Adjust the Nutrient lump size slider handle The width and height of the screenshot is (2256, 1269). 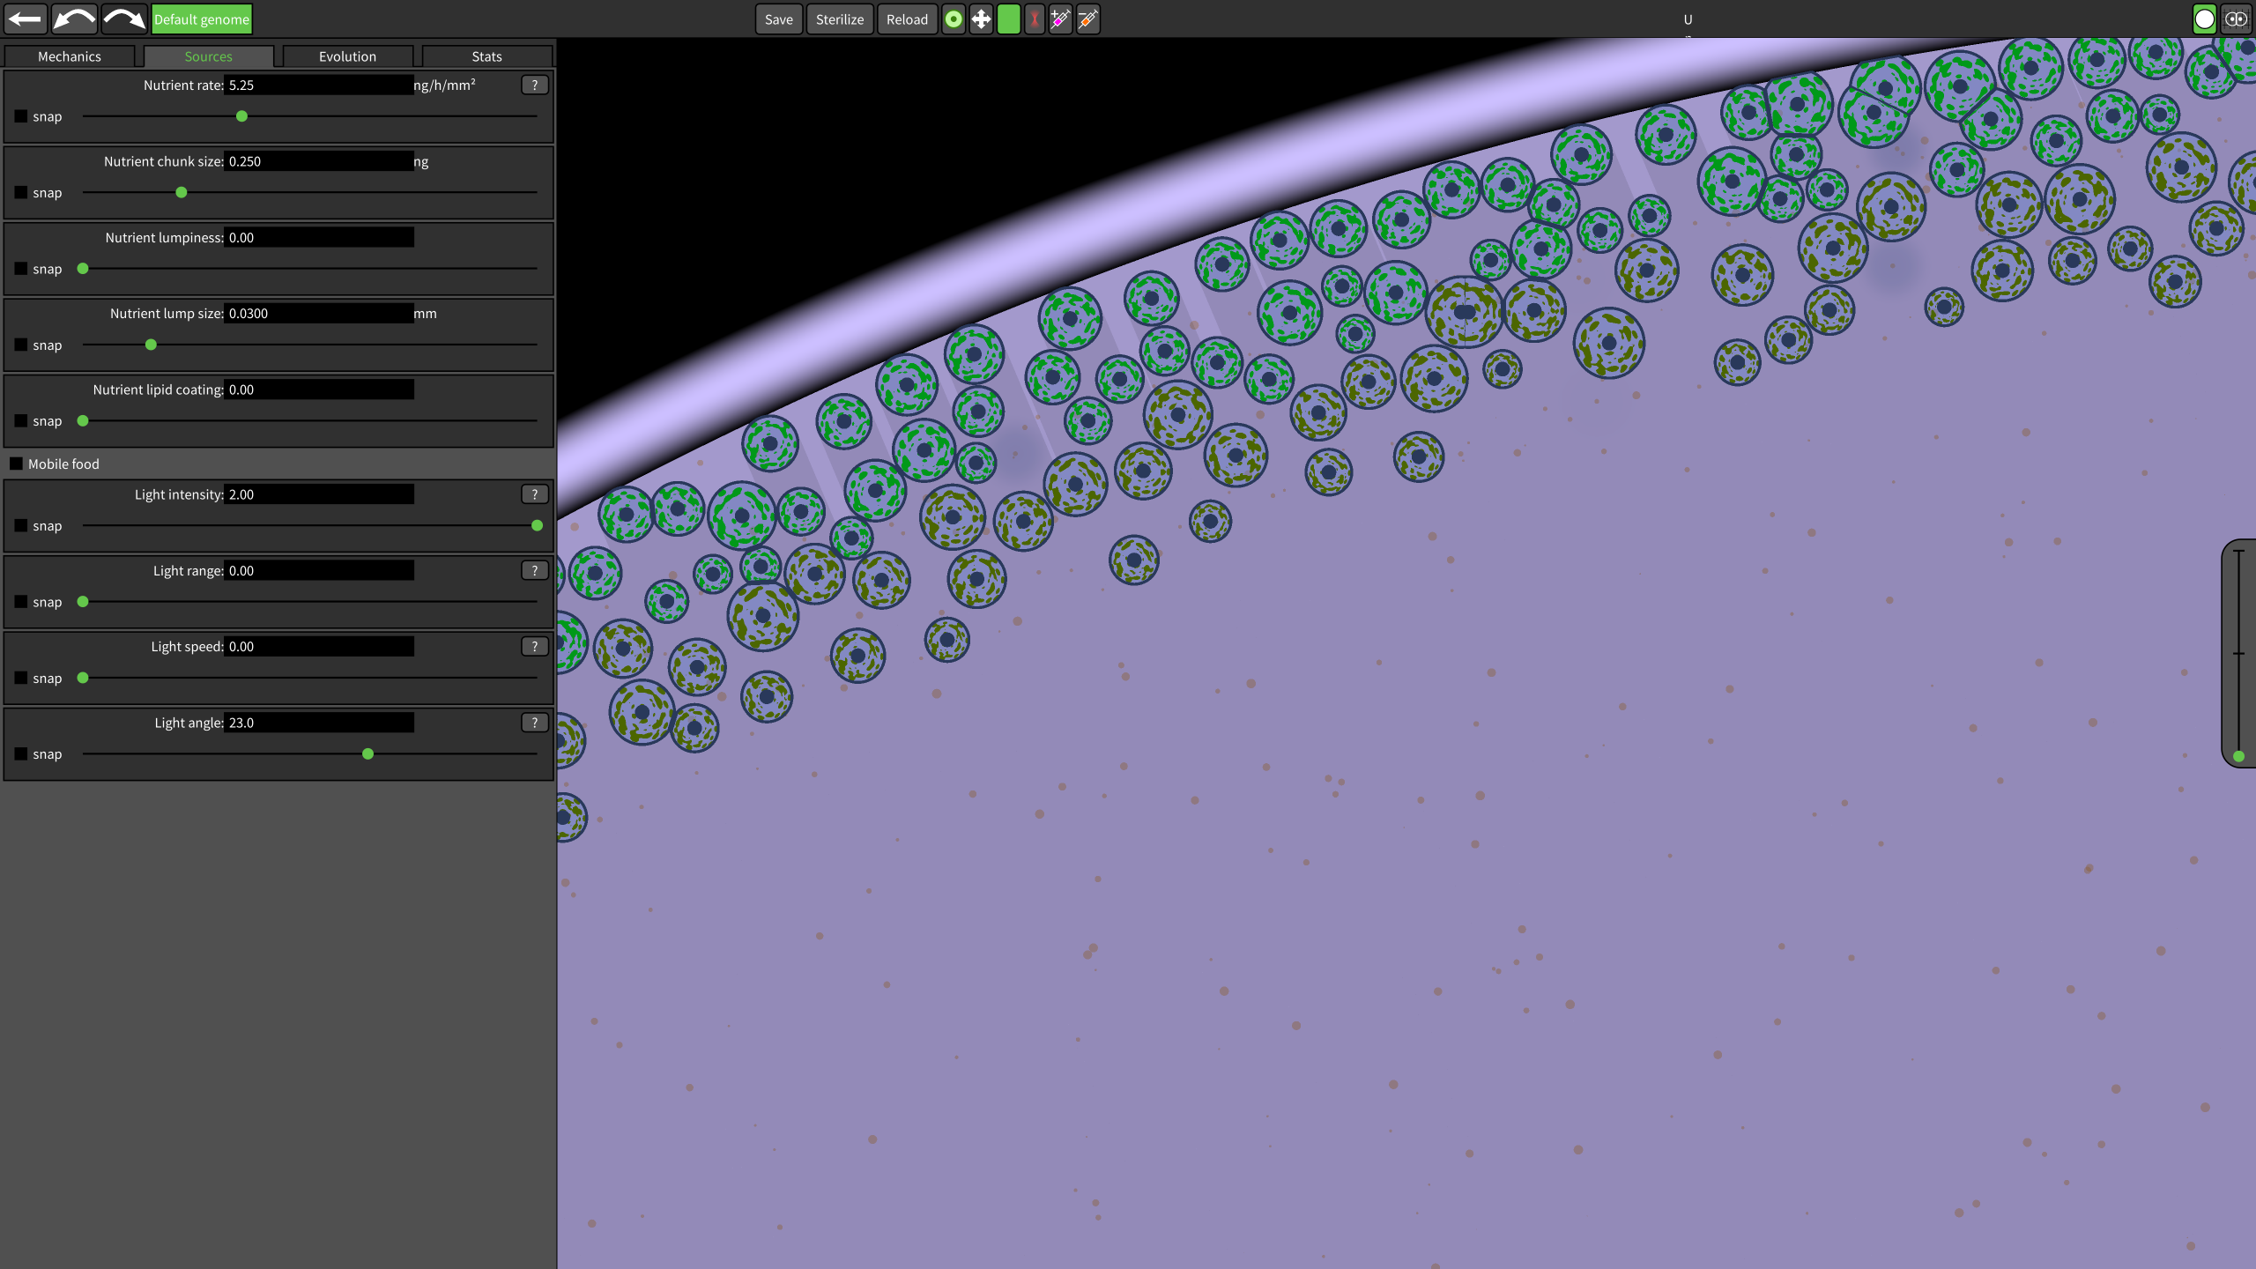(151, 345)
